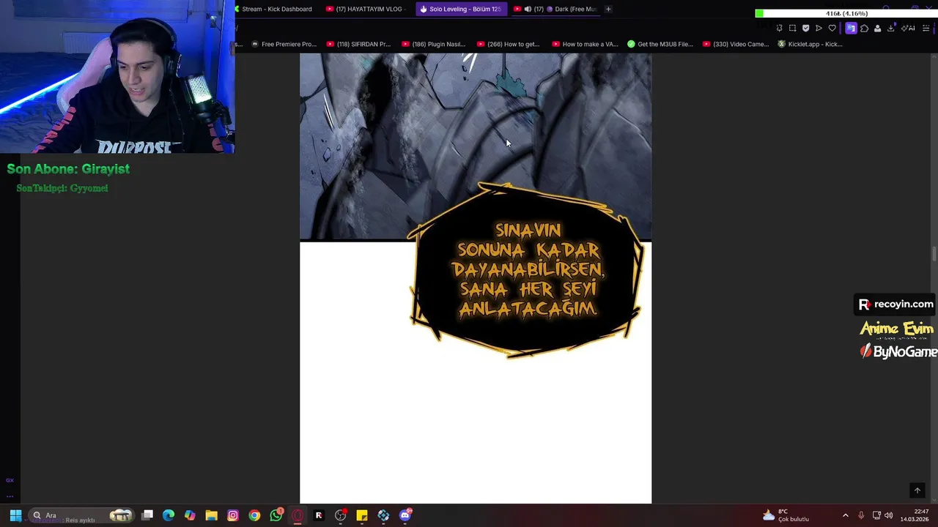This screenshot has width=938, height=527.
Task: Click the 416₺ donation goal progress bar
Action: click(x=846, y=13)
